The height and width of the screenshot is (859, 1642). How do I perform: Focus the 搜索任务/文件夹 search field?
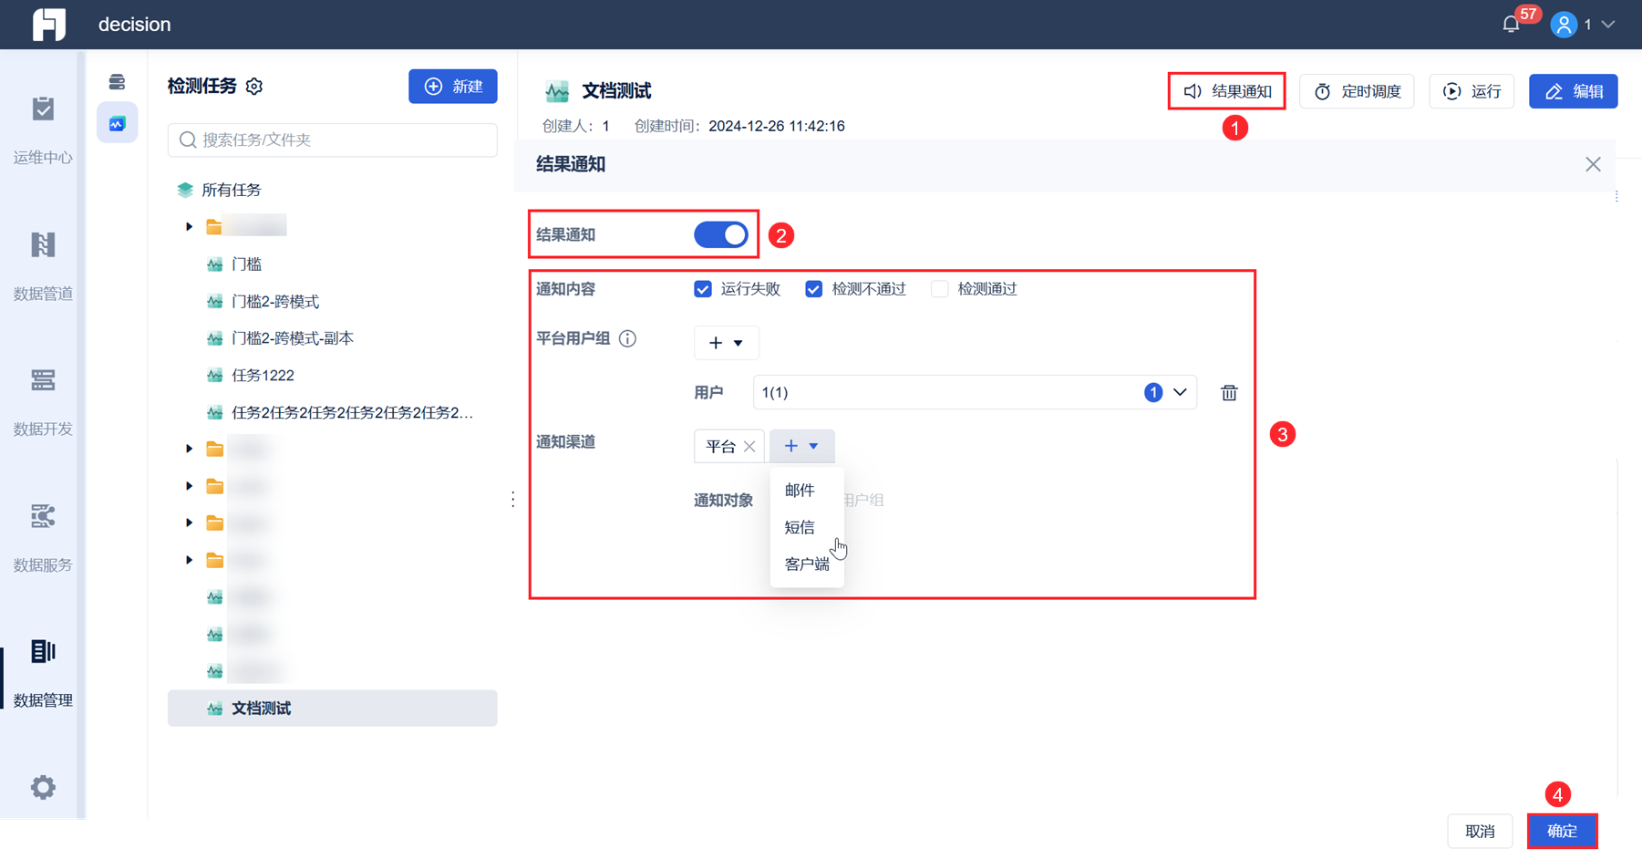coord(333,140)
